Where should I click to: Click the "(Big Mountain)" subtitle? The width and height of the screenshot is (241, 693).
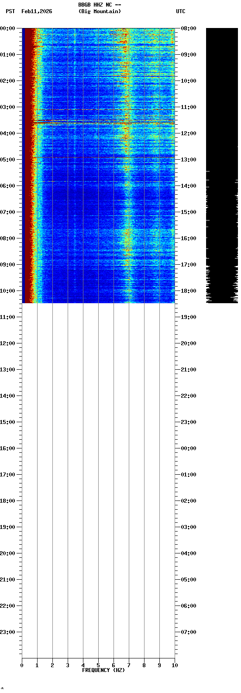point(100,11)
